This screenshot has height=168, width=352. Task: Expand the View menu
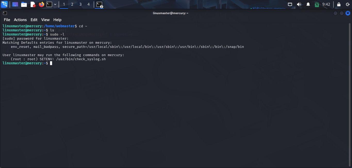coord(45,20)
